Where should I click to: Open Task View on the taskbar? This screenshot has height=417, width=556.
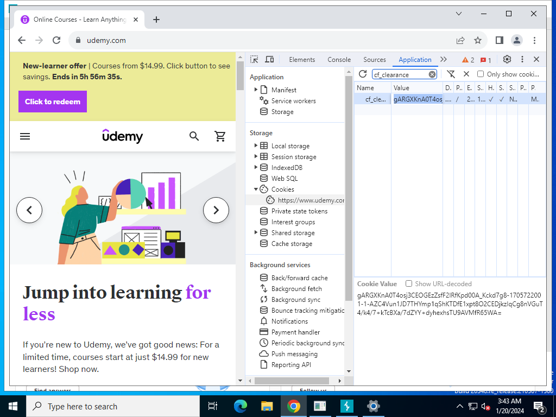tap(212, 406)
